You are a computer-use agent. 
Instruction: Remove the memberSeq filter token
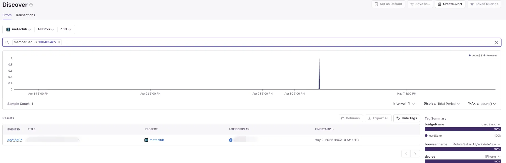pos(59,42)
